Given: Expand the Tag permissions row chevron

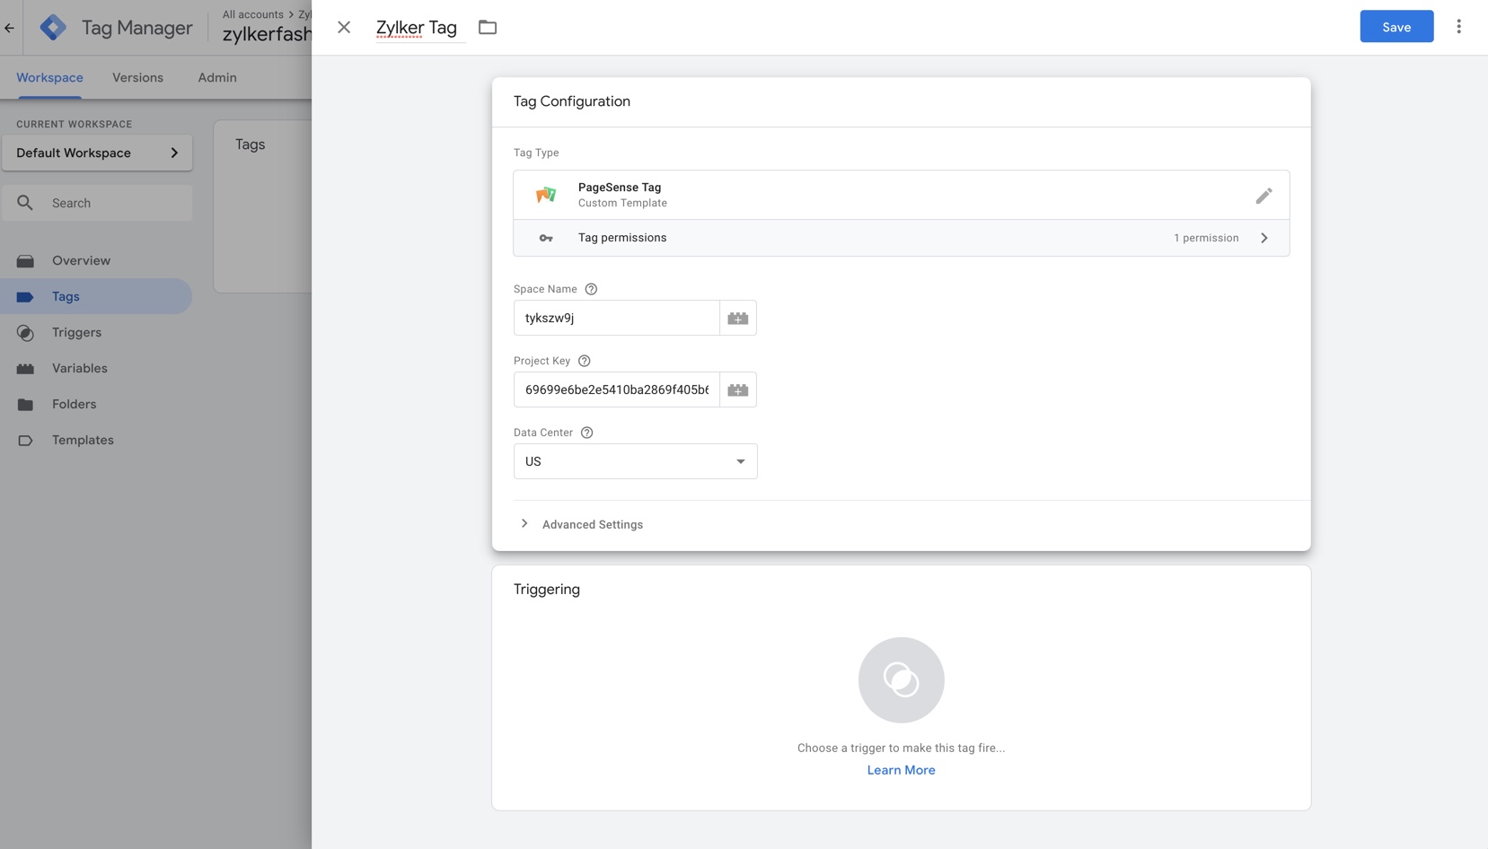Looking at the screenshot, I should (x=1264, y=238).
